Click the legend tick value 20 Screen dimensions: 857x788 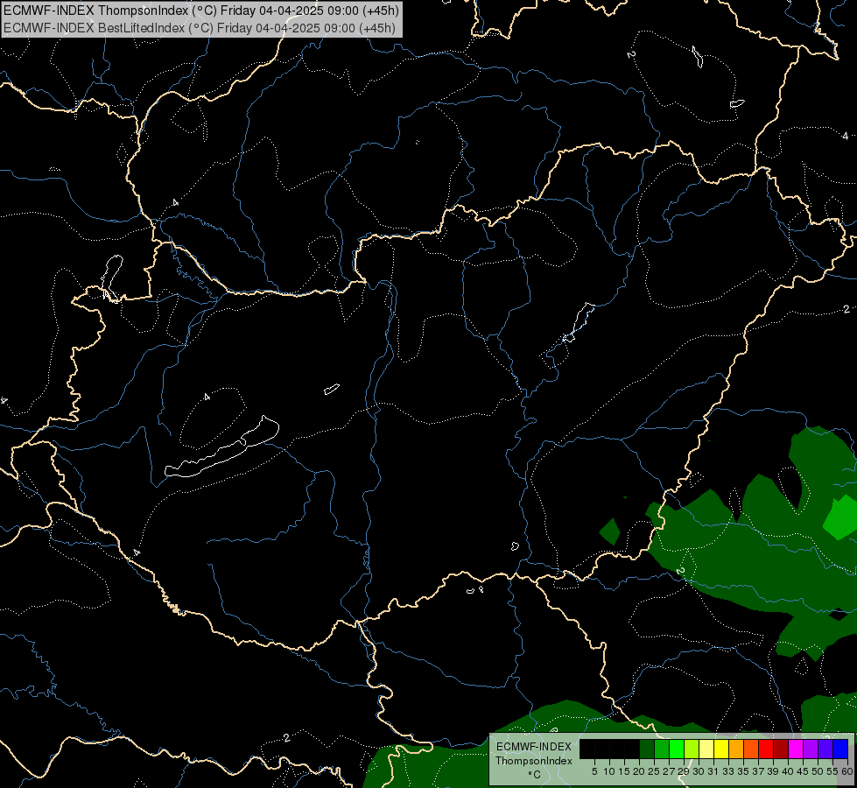click(x=639, y=771)
